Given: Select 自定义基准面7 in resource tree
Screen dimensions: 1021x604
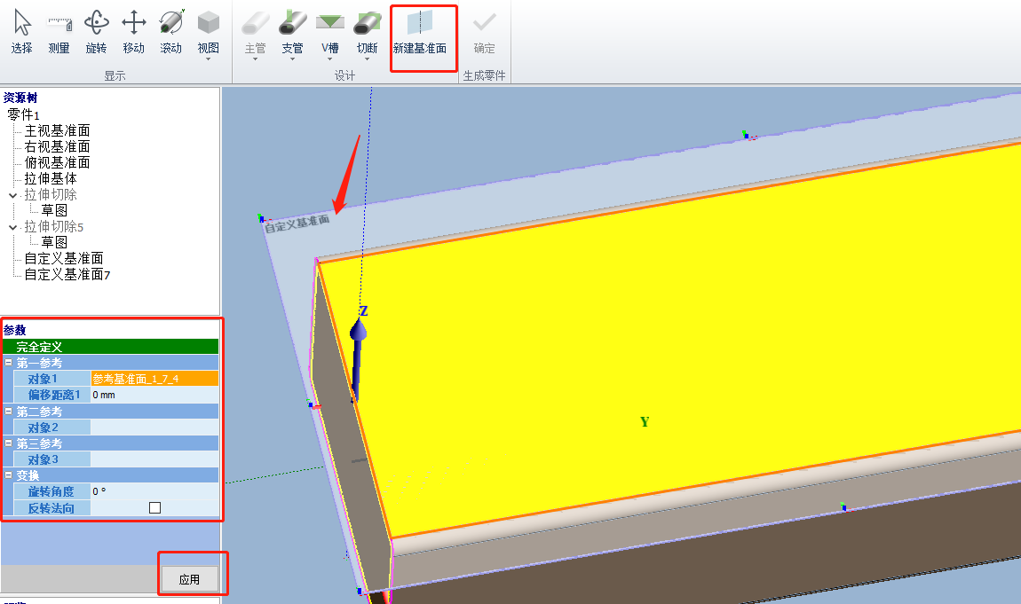Looking at the screenshot, I should coord(67,274).
